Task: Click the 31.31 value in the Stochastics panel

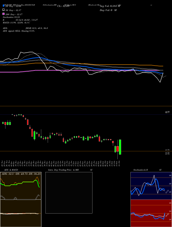Action: coord(166,192)
